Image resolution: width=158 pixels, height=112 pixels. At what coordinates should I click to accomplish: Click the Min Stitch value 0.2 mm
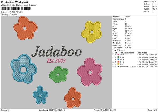tap(128, 43)
